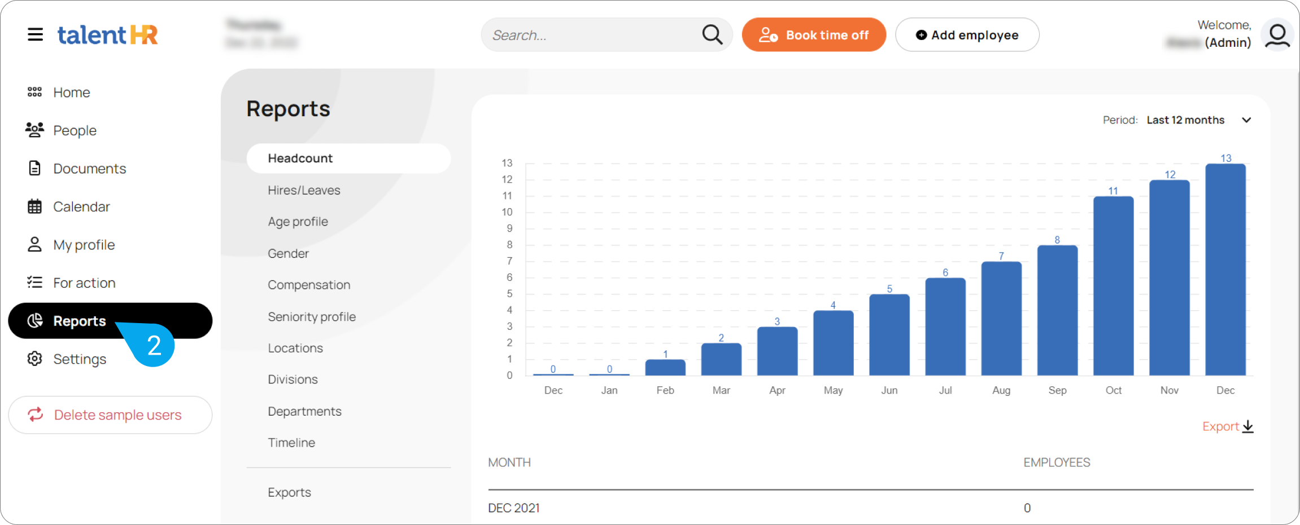Open the hamburger menu icon
Viewport: 1300px width, 525px height.
pyautogui.click(x=35, y=34)
